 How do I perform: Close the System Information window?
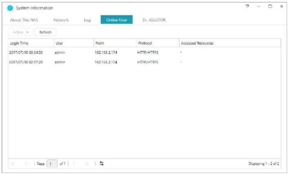[281, 6]
